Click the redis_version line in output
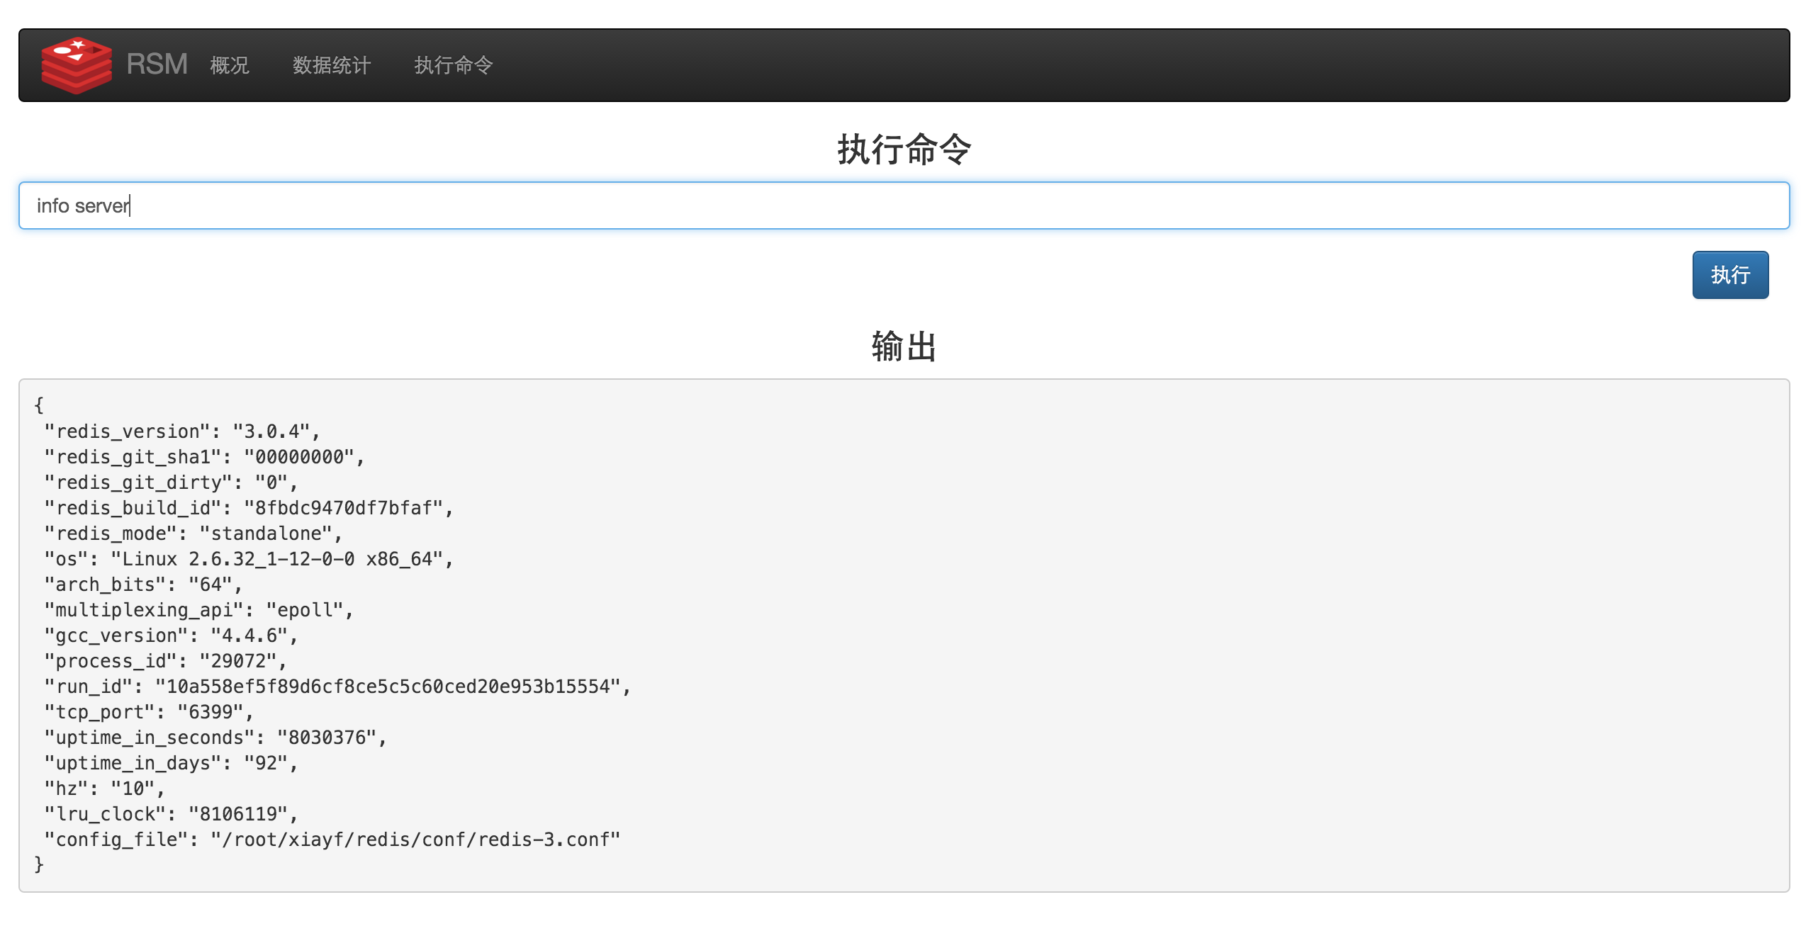Screen dimensions: 1806x931 click(181, 431)
